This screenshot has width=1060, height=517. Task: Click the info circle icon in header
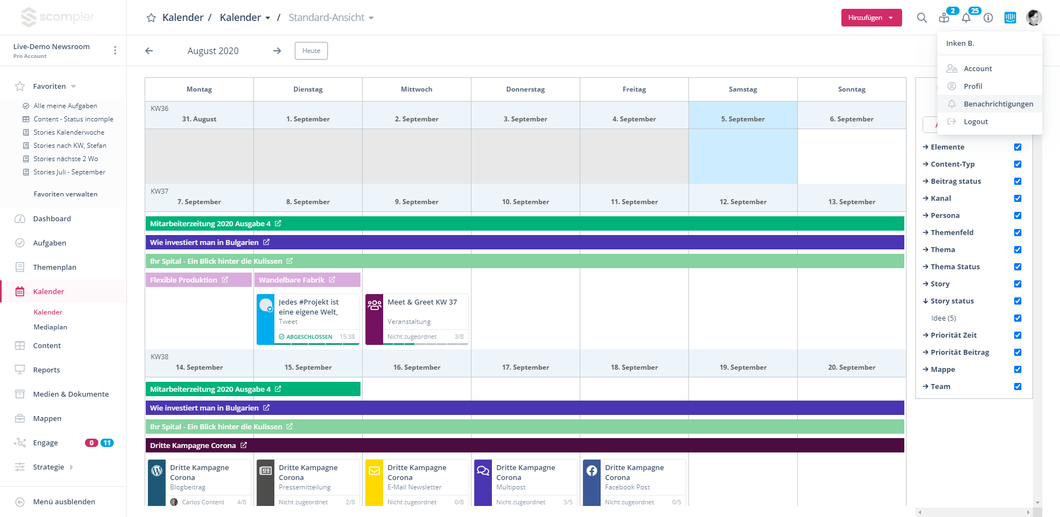[988, 18]
